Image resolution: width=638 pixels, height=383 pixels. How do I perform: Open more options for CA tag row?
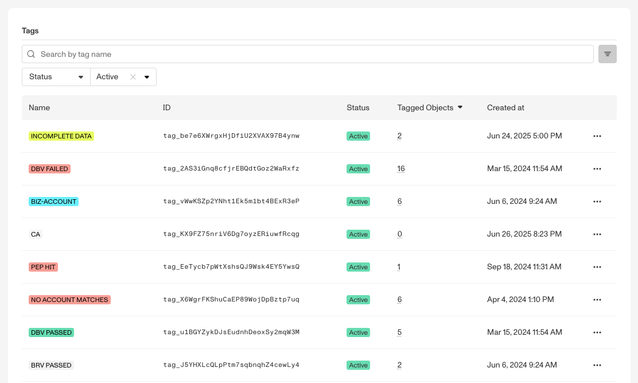click(x=597, y=234)
